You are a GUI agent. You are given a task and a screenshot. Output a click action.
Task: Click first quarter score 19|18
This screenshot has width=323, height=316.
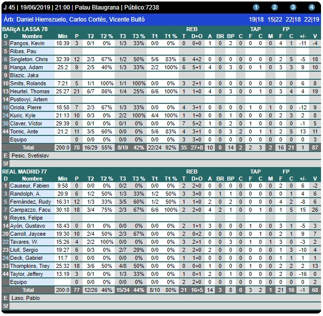pyautogui.click(x=256, y=19)
